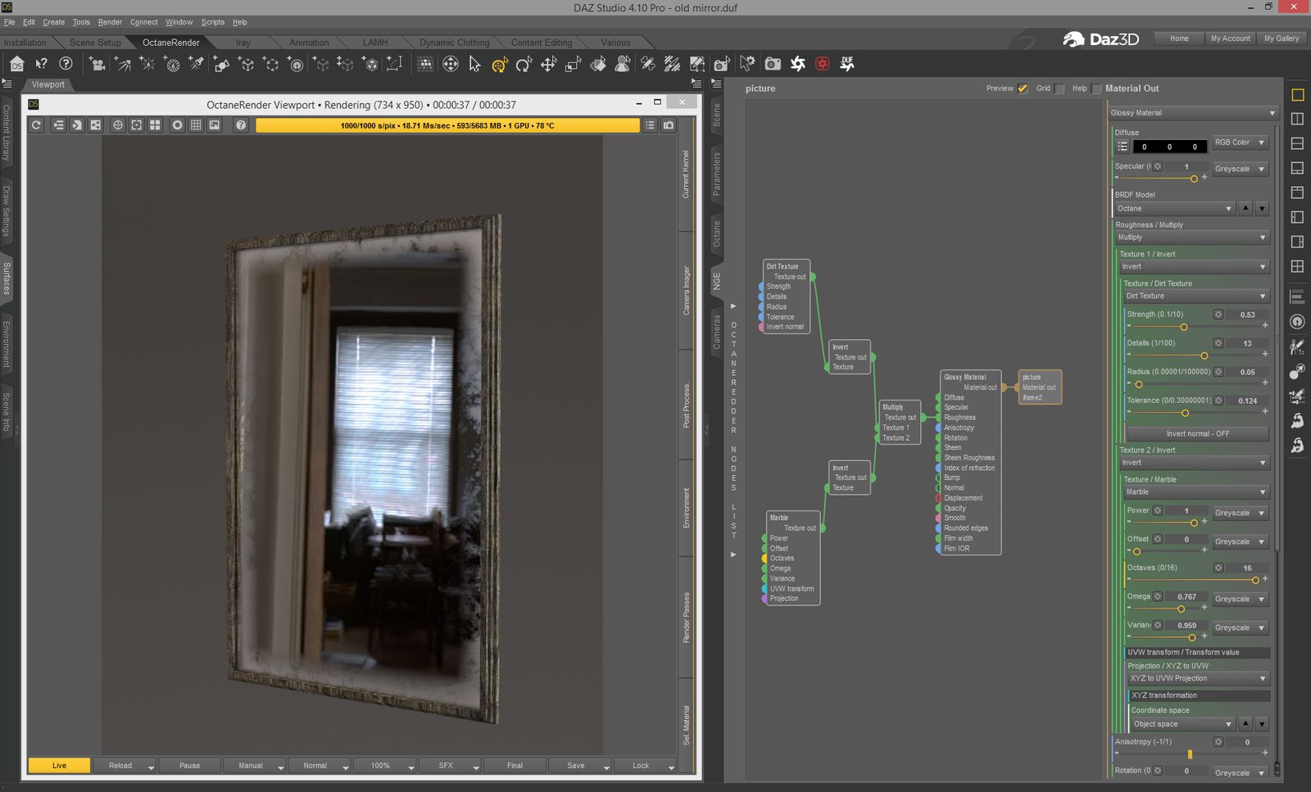This screenshot has width=1311, height=792.
Task: Open the Diffuse color list icon
Action: point(1123,147)
